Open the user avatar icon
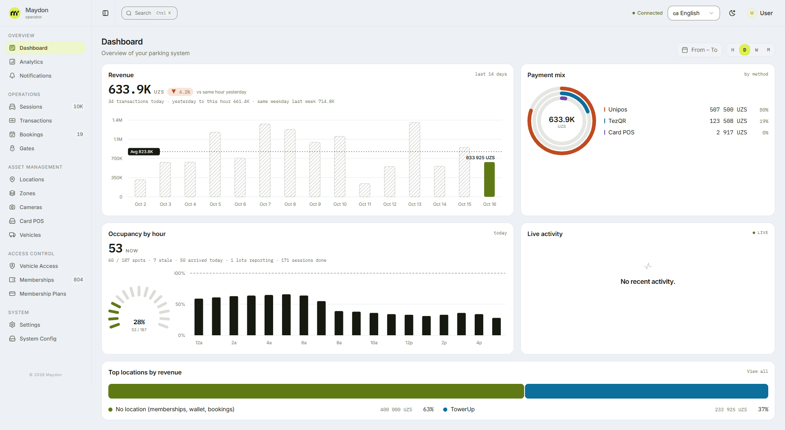785x430 pixels. tap(751, 13)
